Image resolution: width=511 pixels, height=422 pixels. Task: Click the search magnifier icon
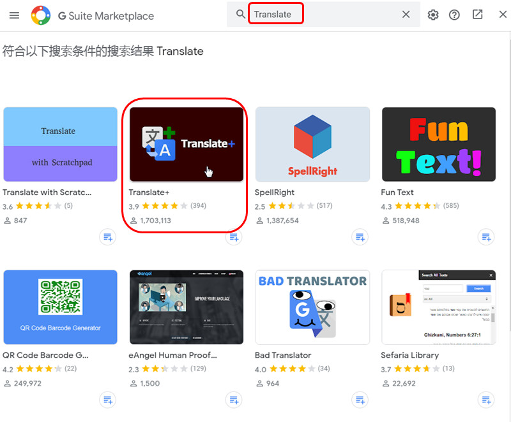241,14
